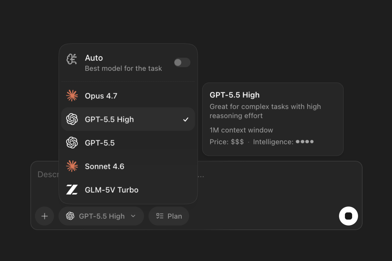Click the OpenAI logo next to GPT-5.5 High row
The width and height of the screenshot is (392, 261).
click(x=72, y=119)
